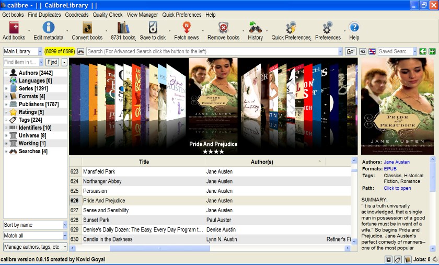439x265 pixels.
Task: Open the Get books menu
Action: [x=13, y=15]
